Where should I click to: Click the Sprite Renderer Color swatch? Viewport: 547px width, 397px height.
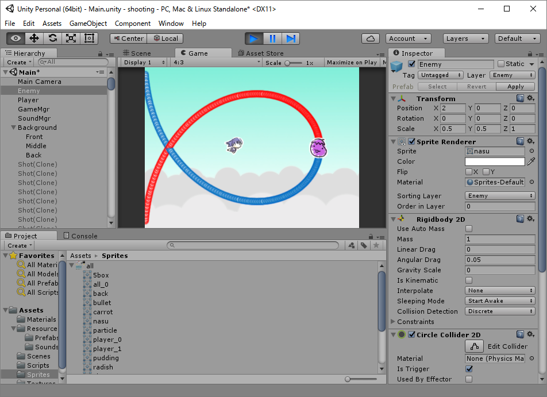click(x=495, y=161)
